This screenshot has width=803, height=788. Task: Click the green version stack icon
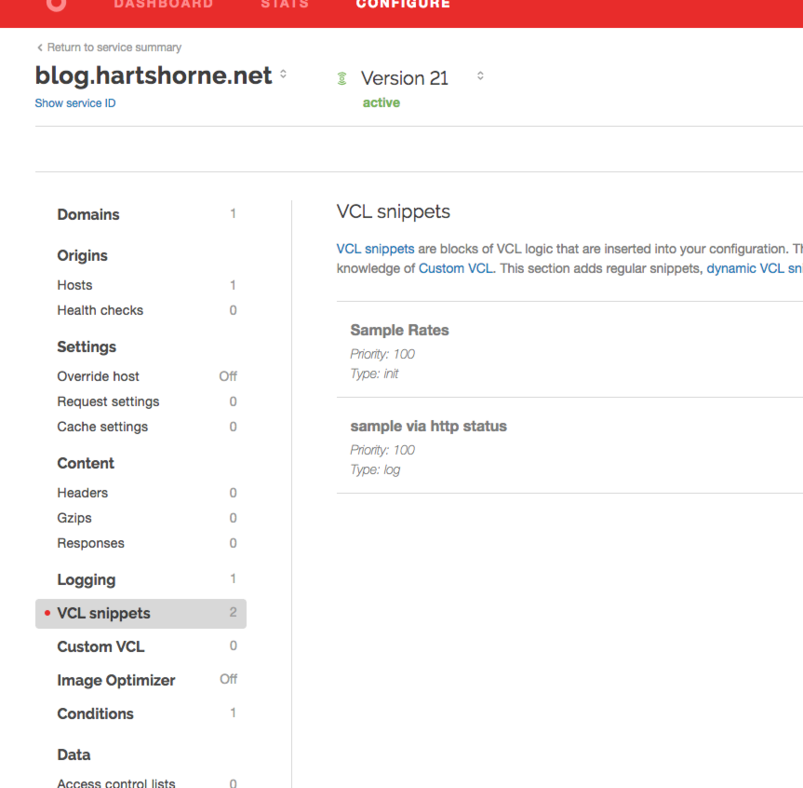click(342, 78)
